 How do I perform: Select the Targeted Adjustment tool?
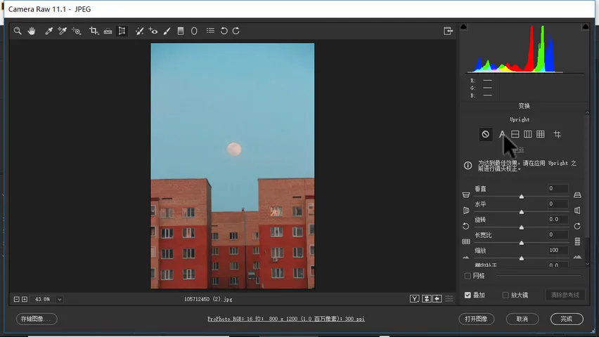(77, 31)
